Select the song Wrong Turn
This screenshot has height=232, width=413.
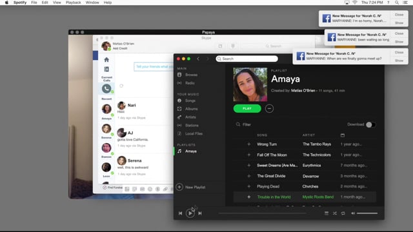[x=267, y=144]
